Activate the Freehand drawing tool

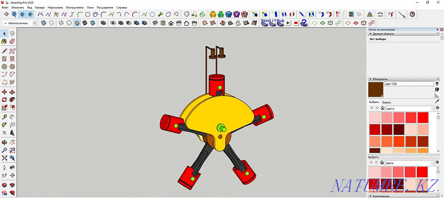point(12,51)
